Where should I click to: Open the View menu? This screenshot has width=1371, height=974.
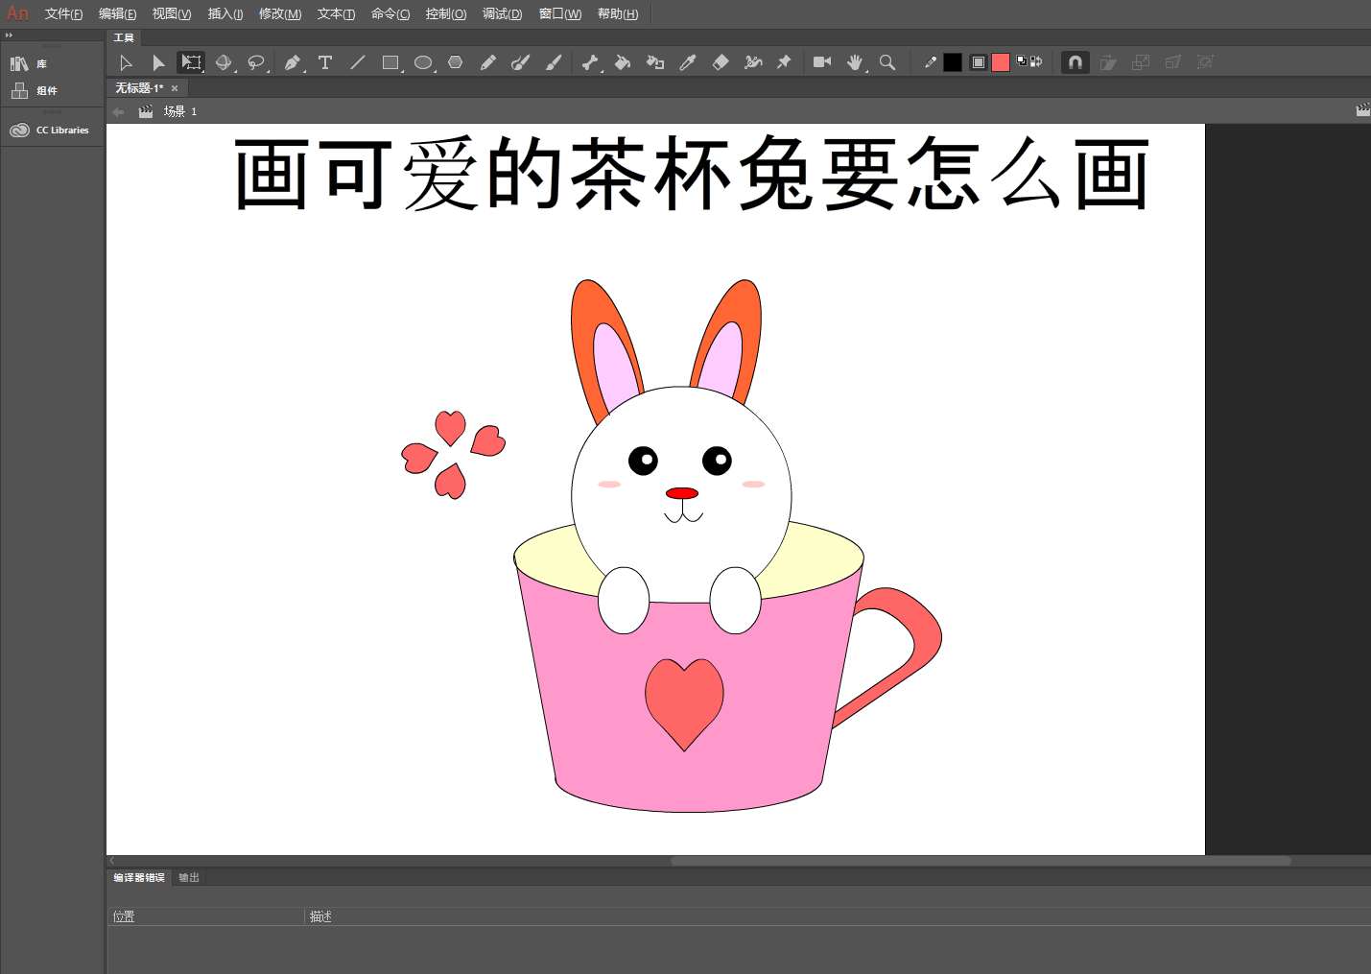(x=172, y=13)
